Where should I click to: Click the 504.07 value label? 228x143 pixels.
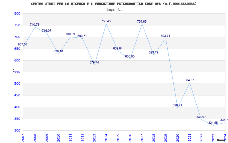[189, 80]
